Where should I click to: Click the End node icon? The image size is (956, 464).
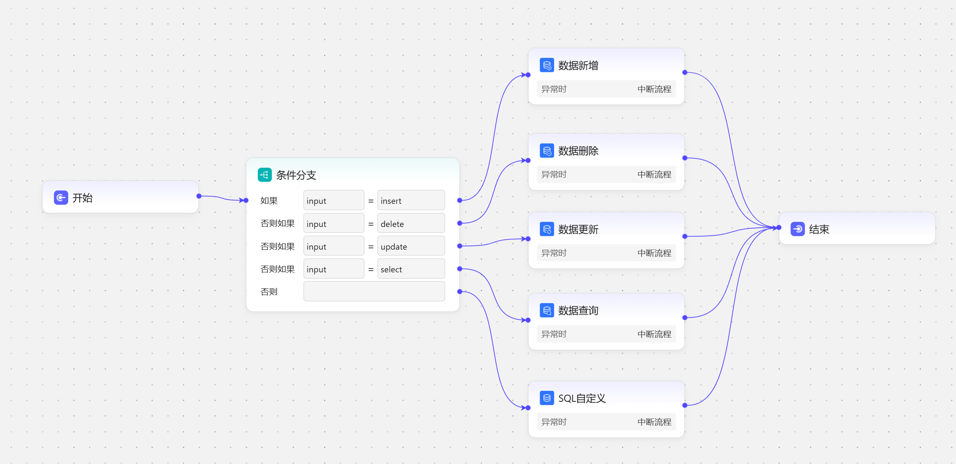797,229
